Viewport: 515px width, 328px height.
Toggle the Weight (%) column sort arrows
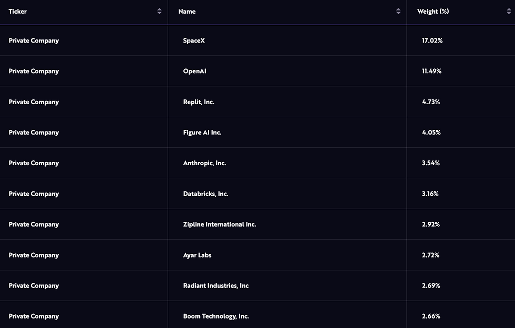509,11
